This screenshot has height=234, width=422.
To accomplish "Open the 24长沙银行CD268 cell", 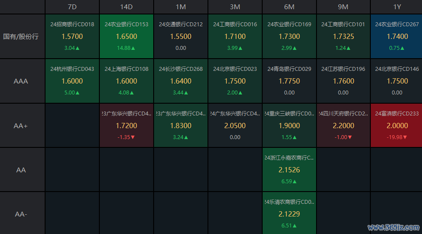I will click(x=181, y=81).
